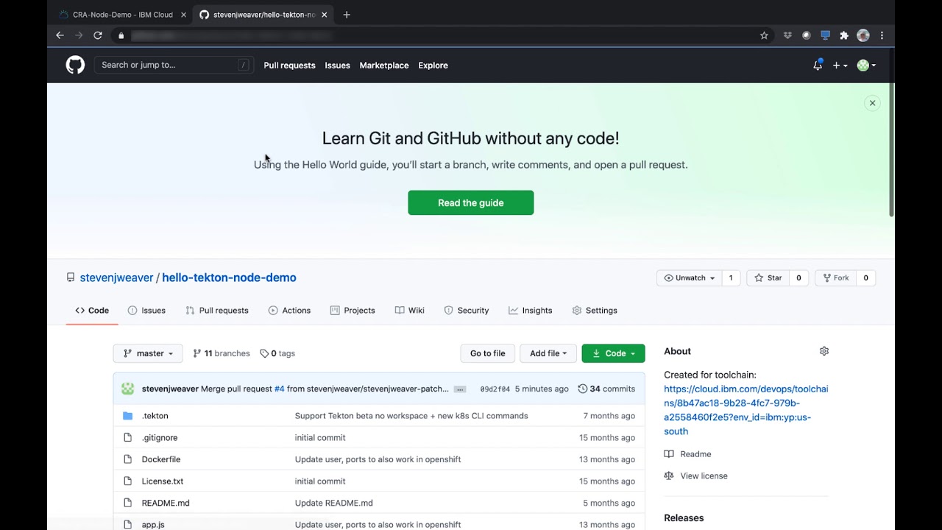Switch to the Settings tab
The height and width of the screenshot is (530, 942).
595,310
